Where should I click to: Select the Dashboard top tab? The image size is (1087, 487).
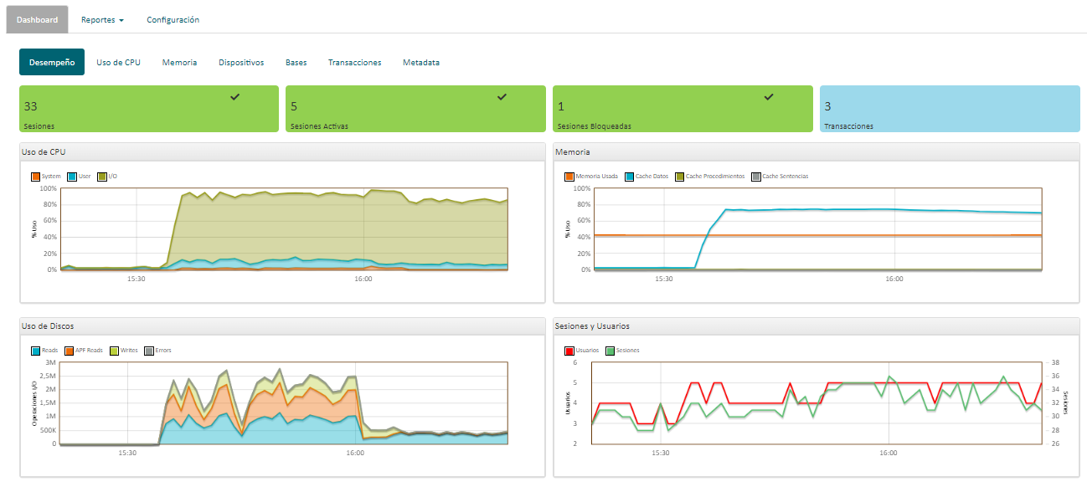pyautogui.click(x=37, y=19)
